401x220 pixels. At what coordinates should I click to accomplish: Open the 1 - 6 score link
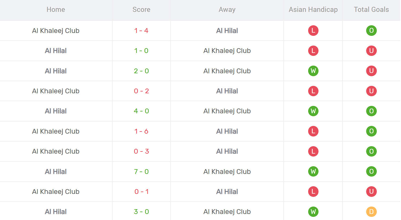coord(141,131)
